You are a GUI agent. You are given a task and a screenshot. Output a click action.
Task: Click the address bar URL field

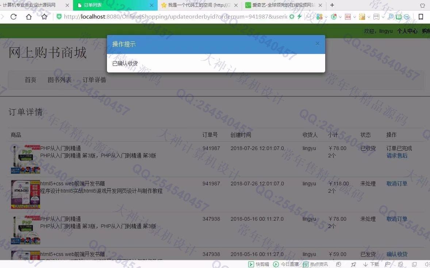click(176, 17)
